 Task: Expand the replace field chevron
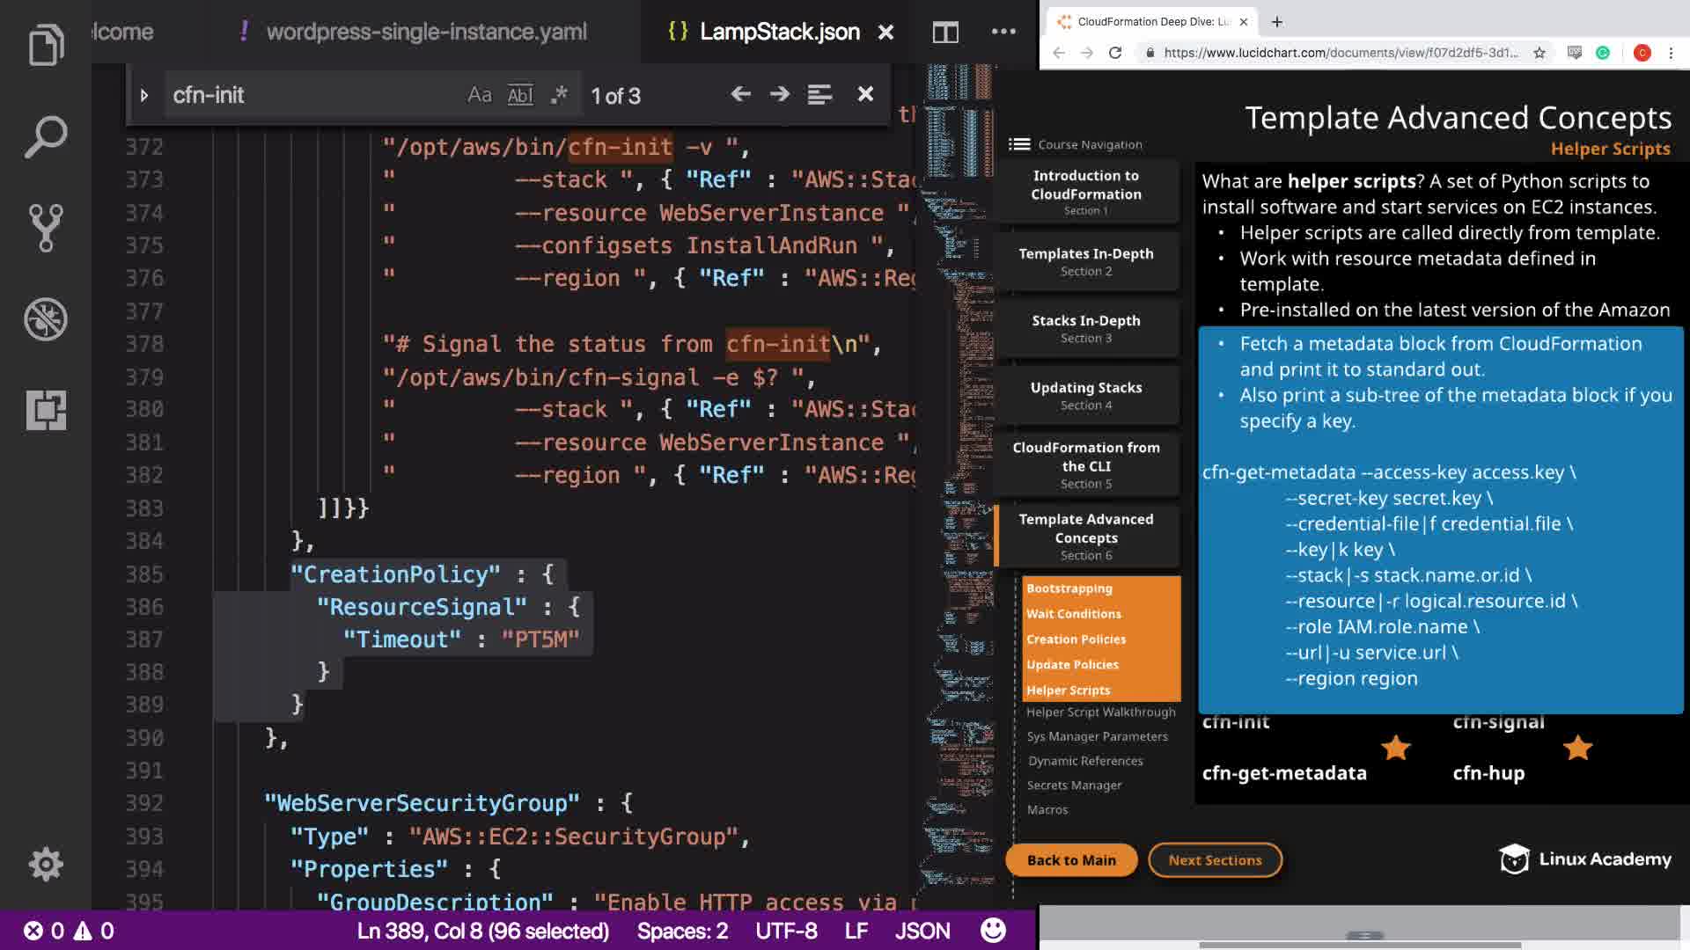[x=144, y=95]
